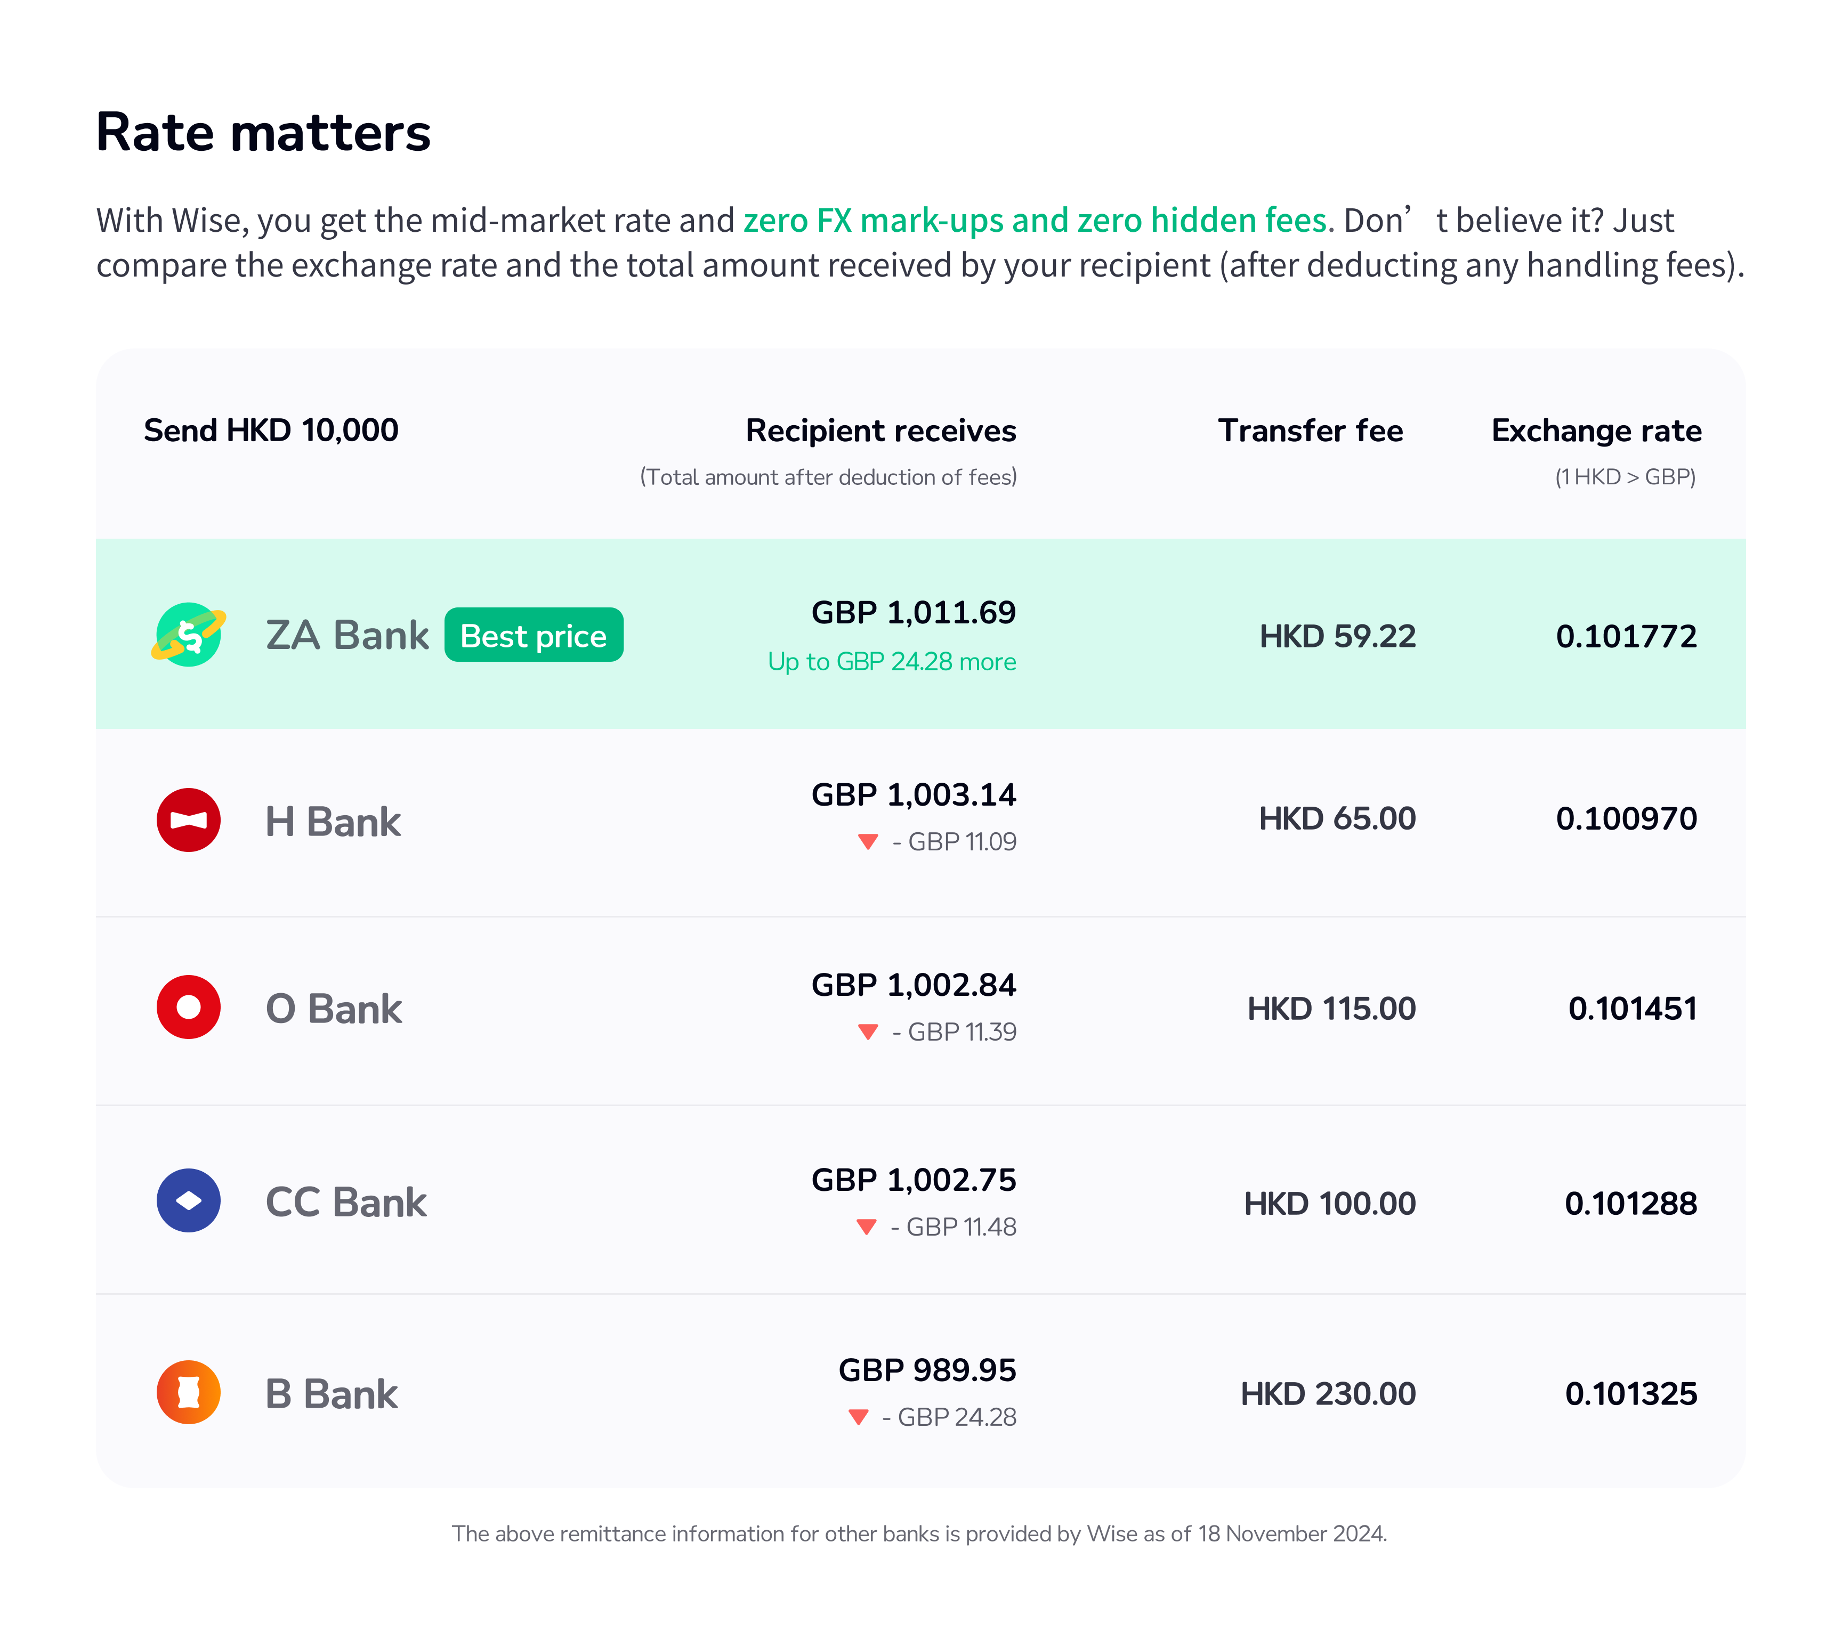
Task: Click red down arrow under O Bank amount
Action: pos(868,1032)
